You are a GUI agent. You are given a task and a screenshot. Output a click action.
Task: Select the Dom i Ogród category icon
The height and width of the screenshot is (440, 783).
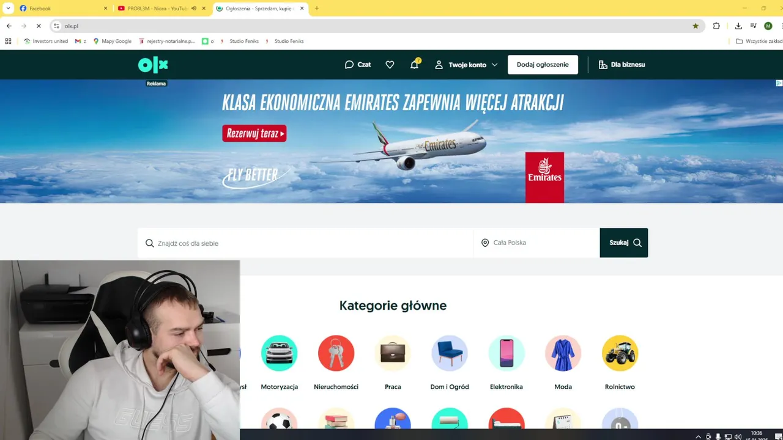450,353
